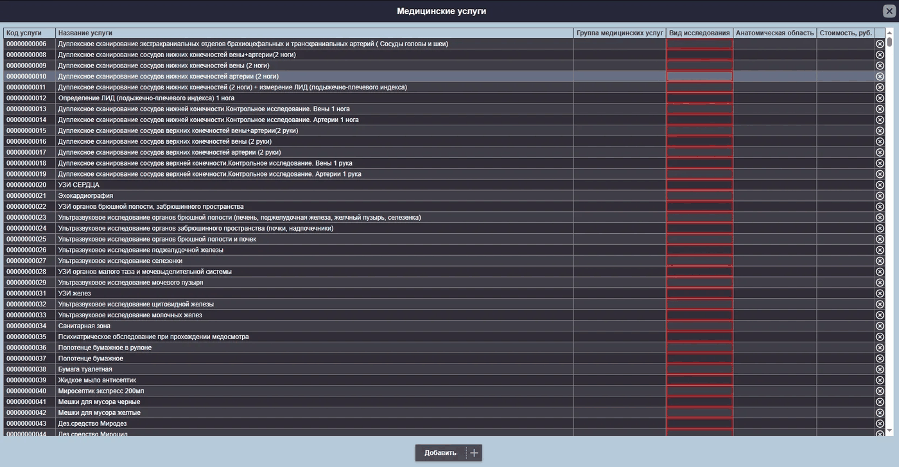This screenshot has height=467, width=899.
Task: Remove the 'Эхокардиография' service
Action: [880, 196]
